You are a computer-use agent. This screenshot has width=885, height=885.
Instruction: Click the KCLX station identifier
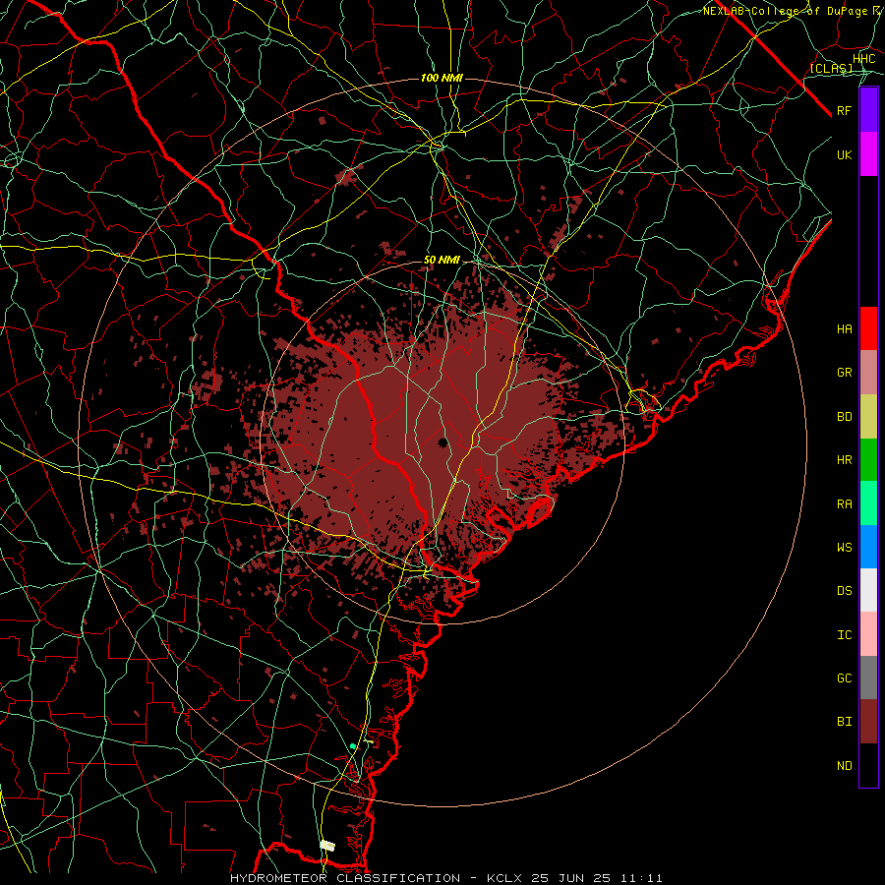point(504,878)
